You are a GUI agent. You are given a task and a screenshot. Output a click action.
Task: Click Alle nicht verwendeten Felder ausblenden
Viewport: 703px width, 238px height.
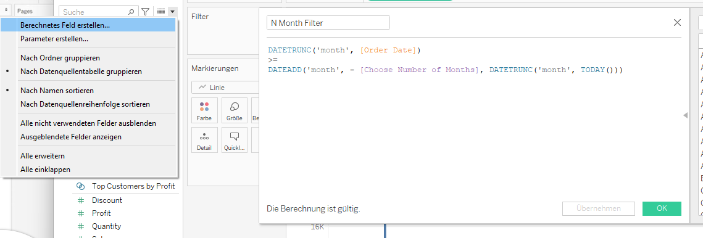pos(88,123)
